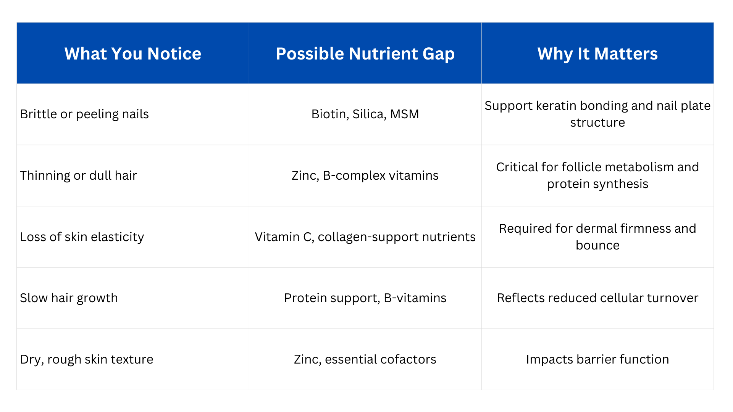Click the word 'bounce' in the elasticity row
Viewport: 733px width, 412px height.
coord(597,245)
